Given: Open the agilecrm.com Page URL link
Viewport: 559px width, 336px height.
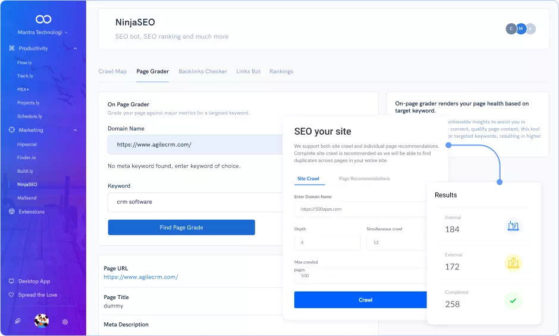Looking at the screenshot, I should 141,277.
